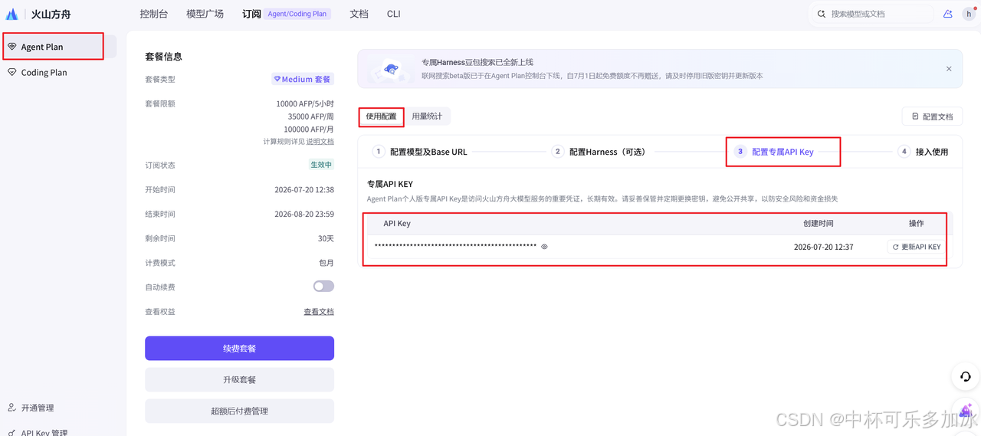Image resolution: width=981 pixels, height=436 pixels.
Task: Go to step 2 配置Harness（可选）
Action: pyautogui.click(x=599, y=152)
